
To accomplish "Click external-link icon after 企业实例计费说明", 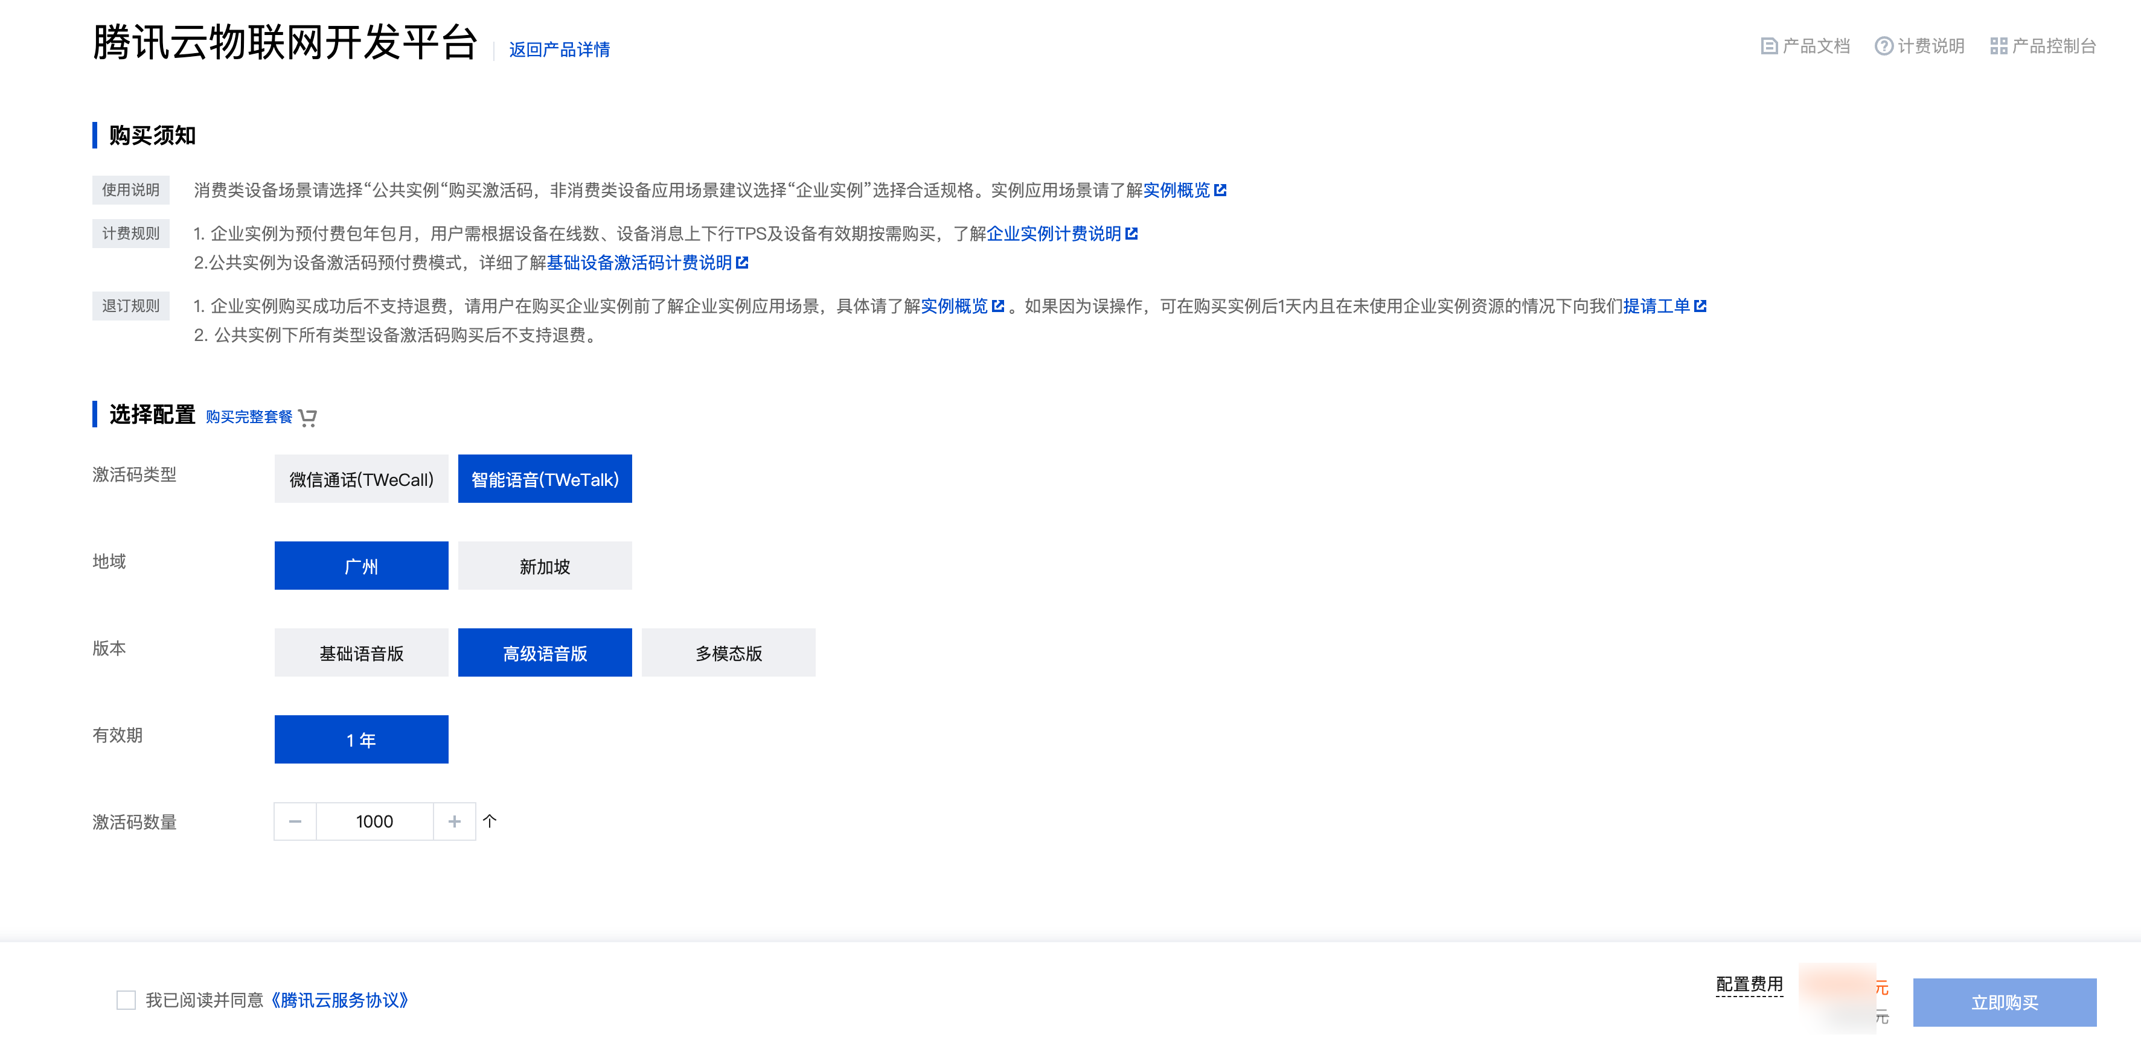I will coord(1131,234).
